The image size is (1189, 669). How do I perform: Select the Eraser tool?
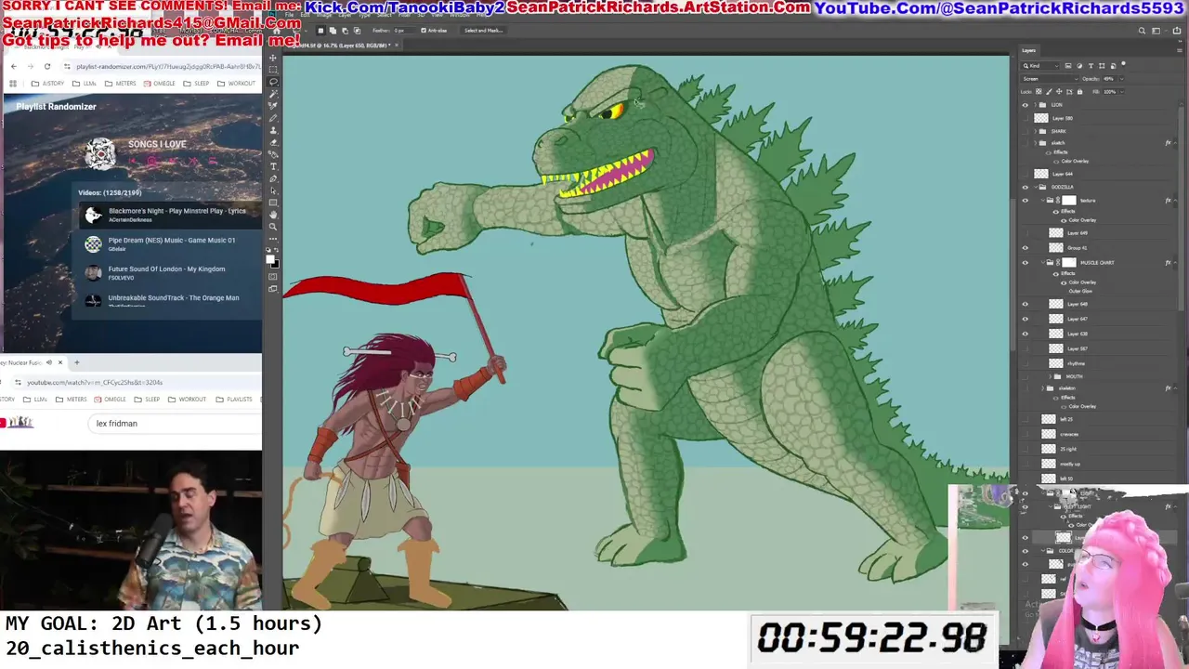point(273,142)
